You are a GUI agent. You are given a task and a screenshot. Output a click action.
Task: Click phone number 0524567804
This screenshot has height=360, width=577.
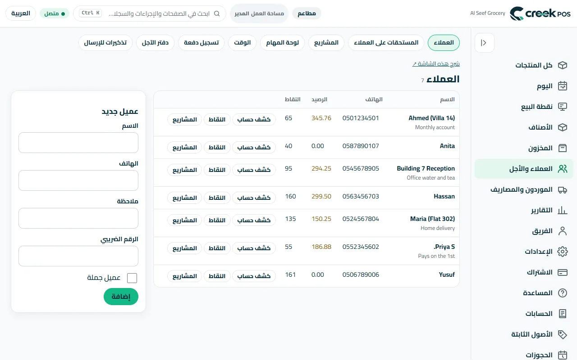point(361,219)
